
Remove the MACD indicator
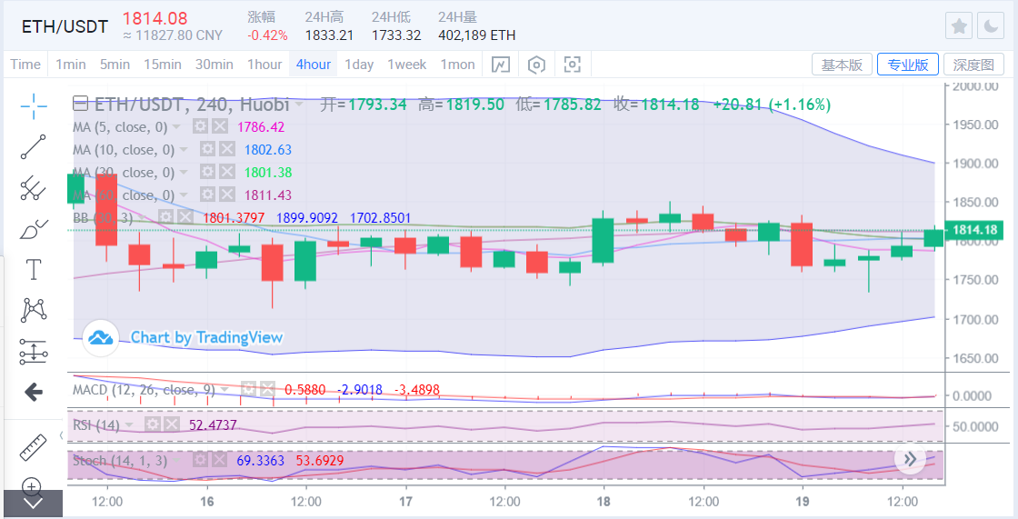coord(267,390)
